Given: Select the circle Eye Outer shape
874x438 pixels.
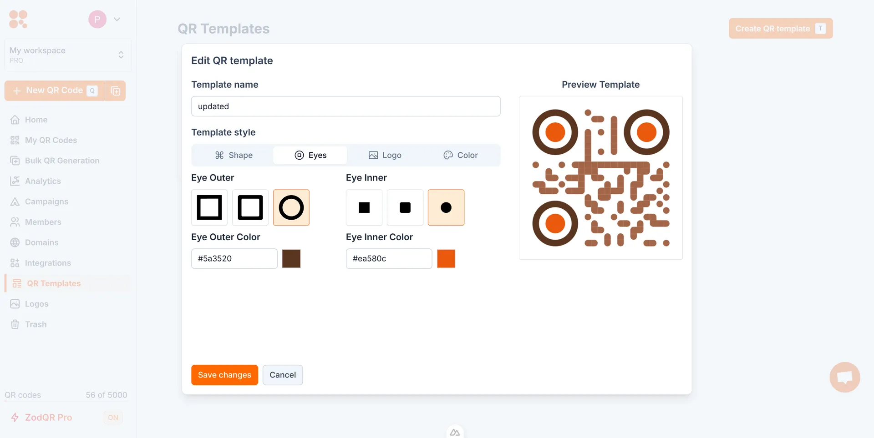Looking at the screenshot, I should [291, 207].
